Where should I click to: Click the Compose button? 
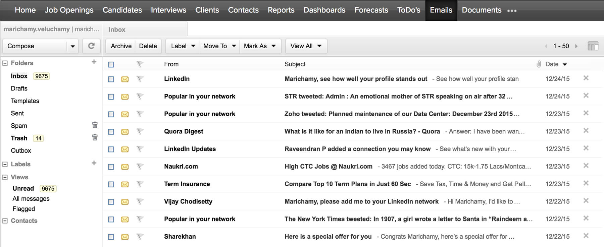(x=35, y=46)
